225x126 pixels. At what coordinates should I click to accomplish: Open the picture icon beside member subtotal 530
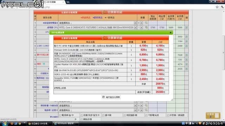186,59
